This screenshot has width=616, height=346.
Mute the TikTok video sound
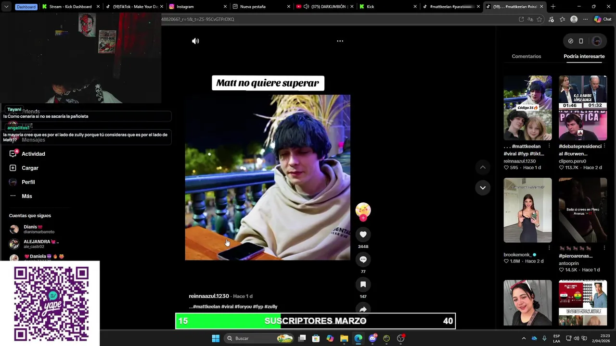tap(195, 41)
